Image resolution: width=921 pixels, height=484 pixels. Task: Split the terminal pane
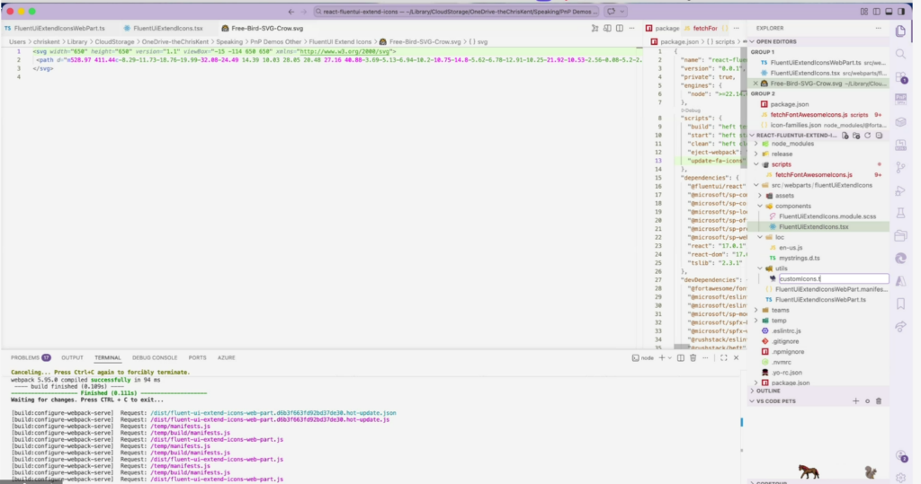(679, 357)
